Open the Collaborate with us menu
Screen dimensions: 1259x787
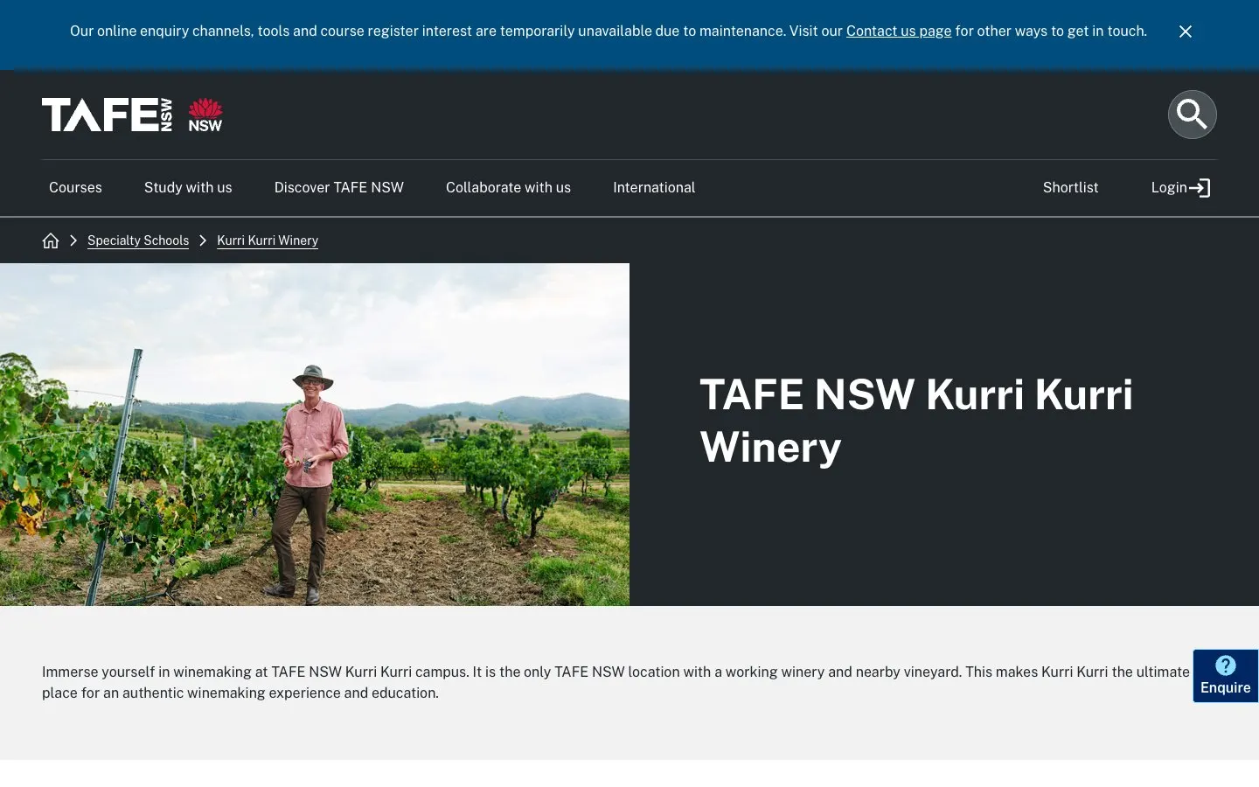508,188
